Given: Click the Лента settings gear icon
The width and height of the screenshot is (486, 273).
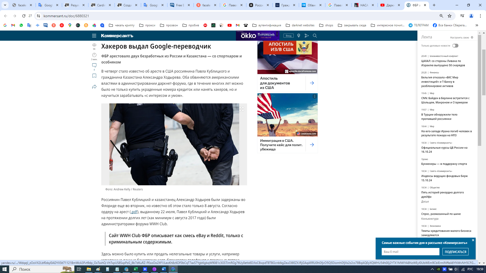Looking at the screenshot, I should click(x=472, y=37).
